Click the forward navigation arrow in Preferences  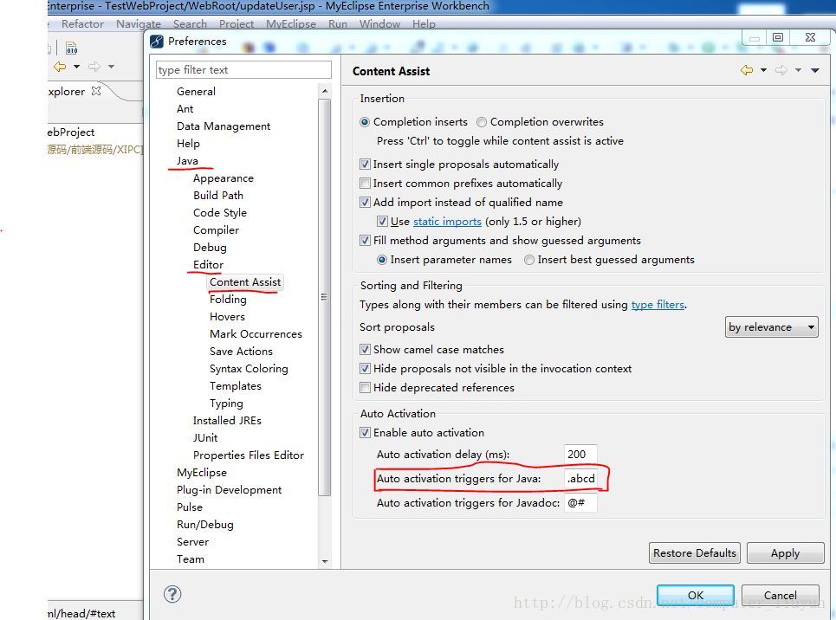tap(781, 71)
